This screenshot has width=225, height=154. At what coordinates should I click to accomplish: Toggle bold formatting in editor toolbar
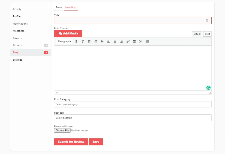tap(76, 41)
